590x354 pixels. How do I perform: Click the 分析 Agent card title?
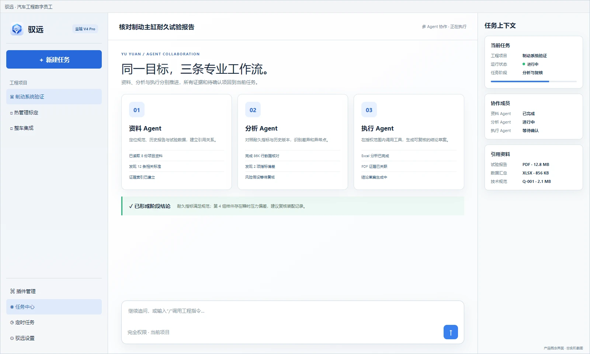(x=261, y=128)
